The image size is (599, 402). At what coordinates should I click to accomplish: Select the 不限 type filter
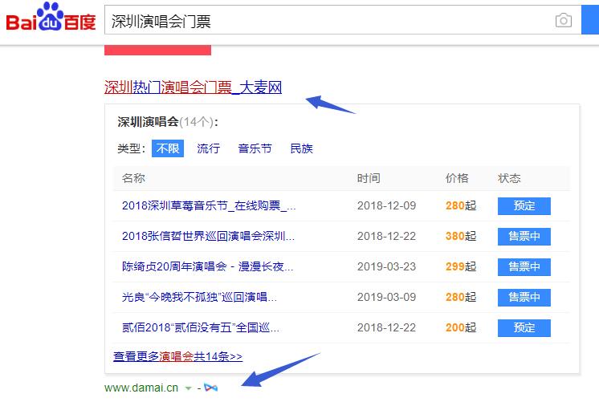168,148
